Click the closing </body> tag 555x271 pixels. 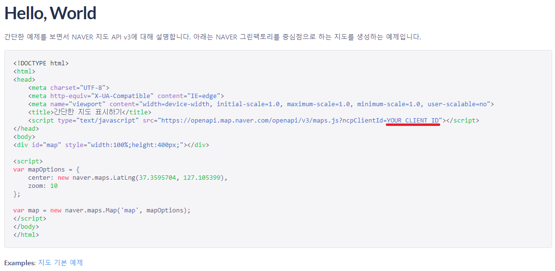[x=26, y=226]
